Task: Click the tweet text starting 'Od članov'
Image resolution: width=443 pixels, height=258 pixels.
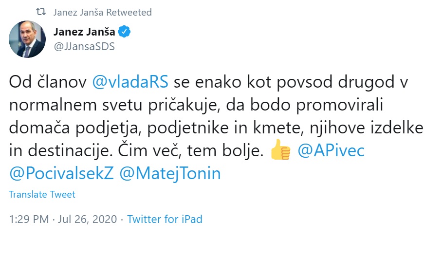Action: coord(49,82)
